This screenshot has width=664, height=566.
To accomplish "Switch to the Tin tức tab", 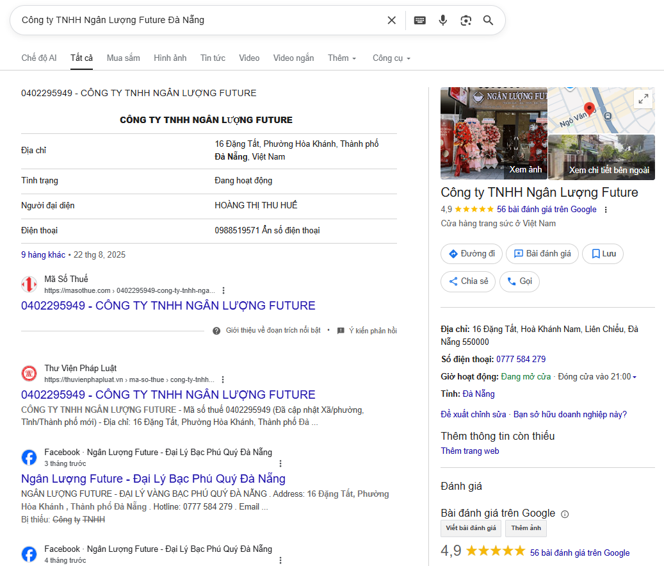I will (x=213, y=58).
